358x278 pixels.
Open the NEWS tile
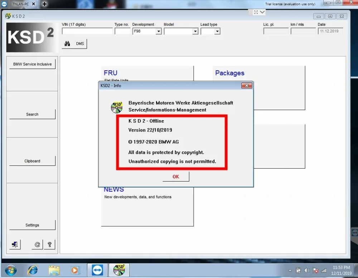[x=147, y=207]
